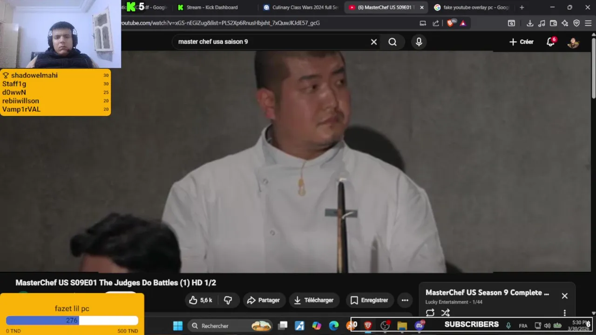Screen dimensions: 596x335
Task: Click the cast/install icon in address bar
Action: point(423,23)
